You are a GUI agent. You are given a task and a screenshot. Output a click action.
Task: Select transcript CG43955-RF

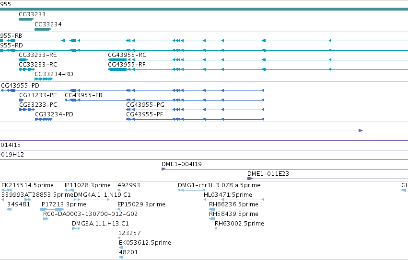tap(127, 65)
